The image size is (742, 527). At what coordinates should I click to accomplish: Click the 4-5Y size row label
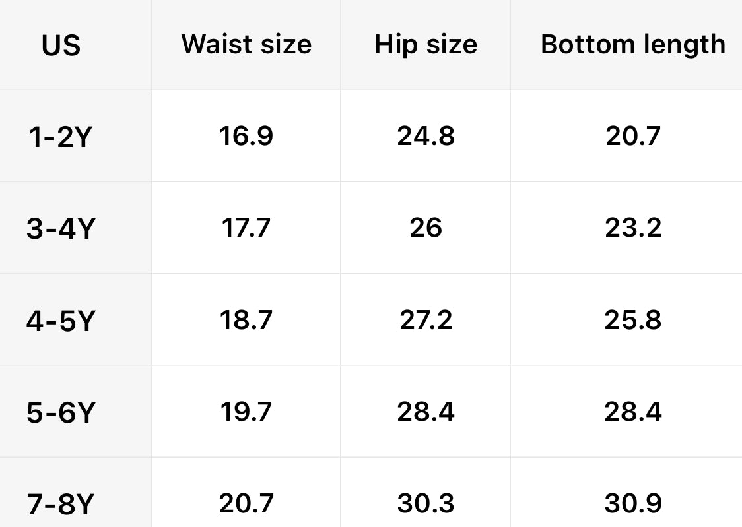pyautogui.click(x=61, y=321)
